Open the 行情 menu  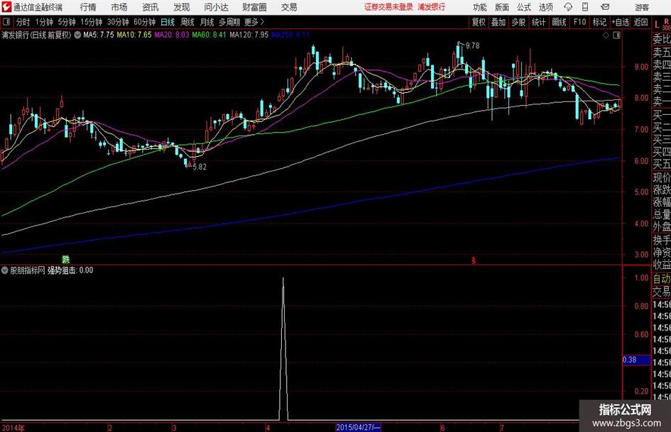coord(88,7)
